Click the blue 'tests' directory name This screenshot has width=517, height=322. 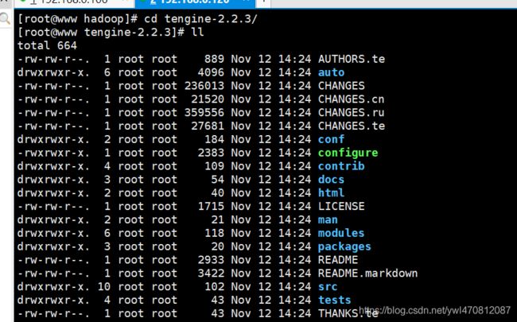click(x=335, y=301)
